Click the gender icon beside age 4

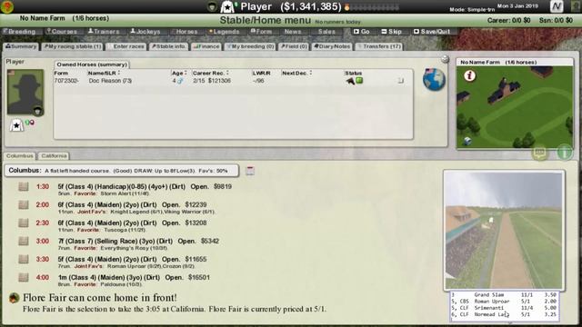pos(180,81)
